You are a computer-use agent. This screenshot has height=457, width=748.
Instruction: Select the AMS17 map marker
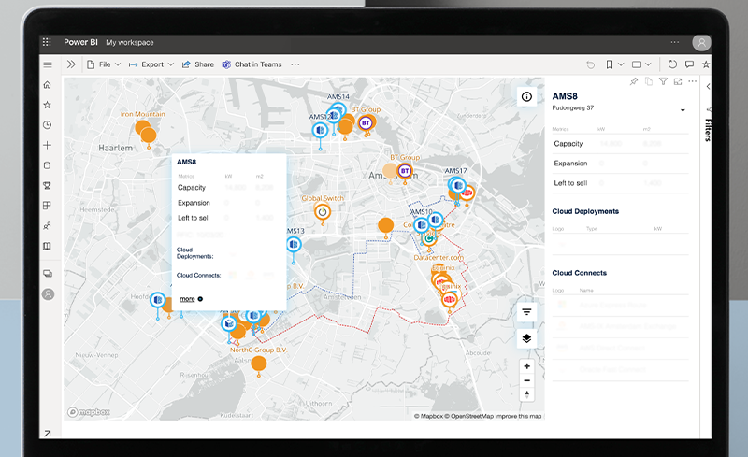458,185
